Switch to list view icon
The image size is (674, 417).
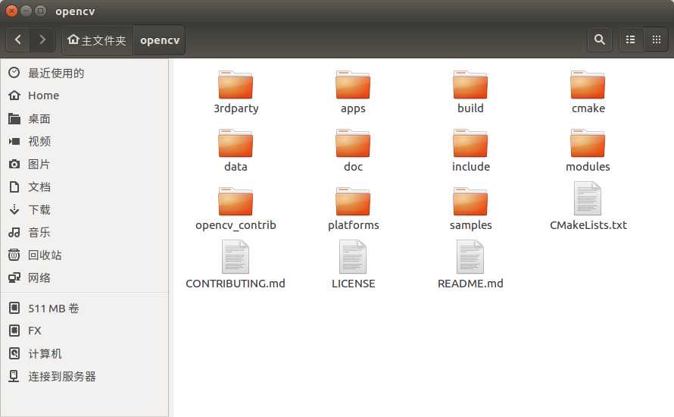(x=631, y=40)
